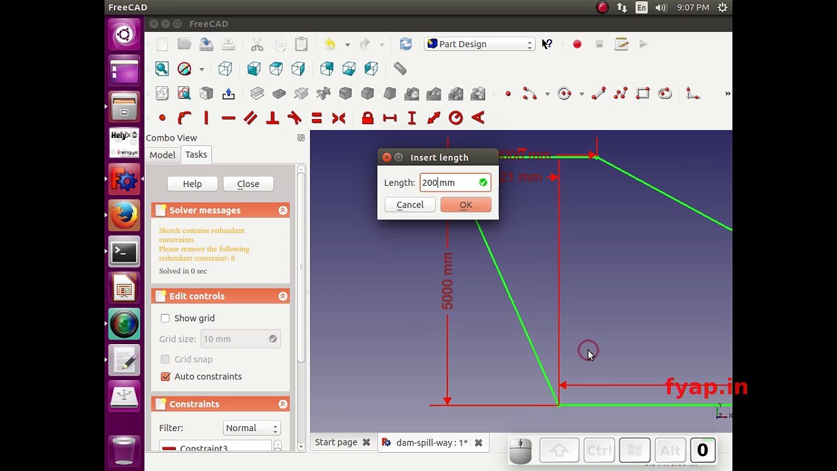Activate the Measure distance ruler tool
The image size is (837, 471).
click(400, 69)
